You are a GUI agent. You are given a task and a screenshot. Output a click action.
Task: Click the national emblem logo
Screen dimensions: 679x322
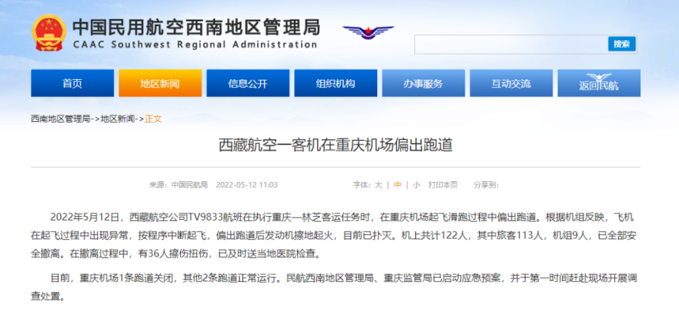point(49,34)
